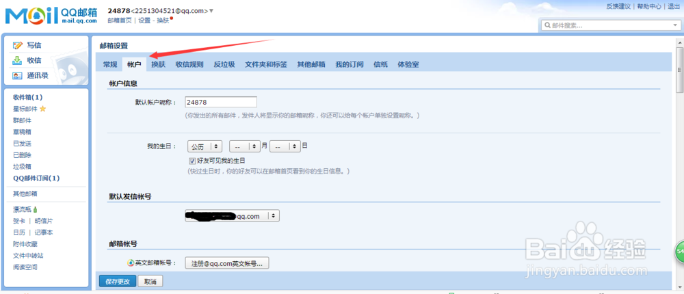Open the 漂流瓶 link
The height and width of the screenshot is (294, 684).
(23, 209)
